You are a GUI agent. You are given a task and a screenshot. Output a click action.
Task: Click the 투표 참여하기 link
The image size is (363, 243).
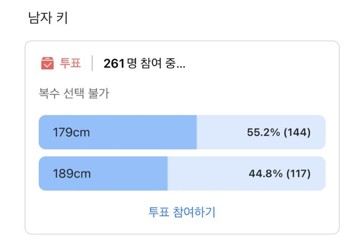(182, 212)
